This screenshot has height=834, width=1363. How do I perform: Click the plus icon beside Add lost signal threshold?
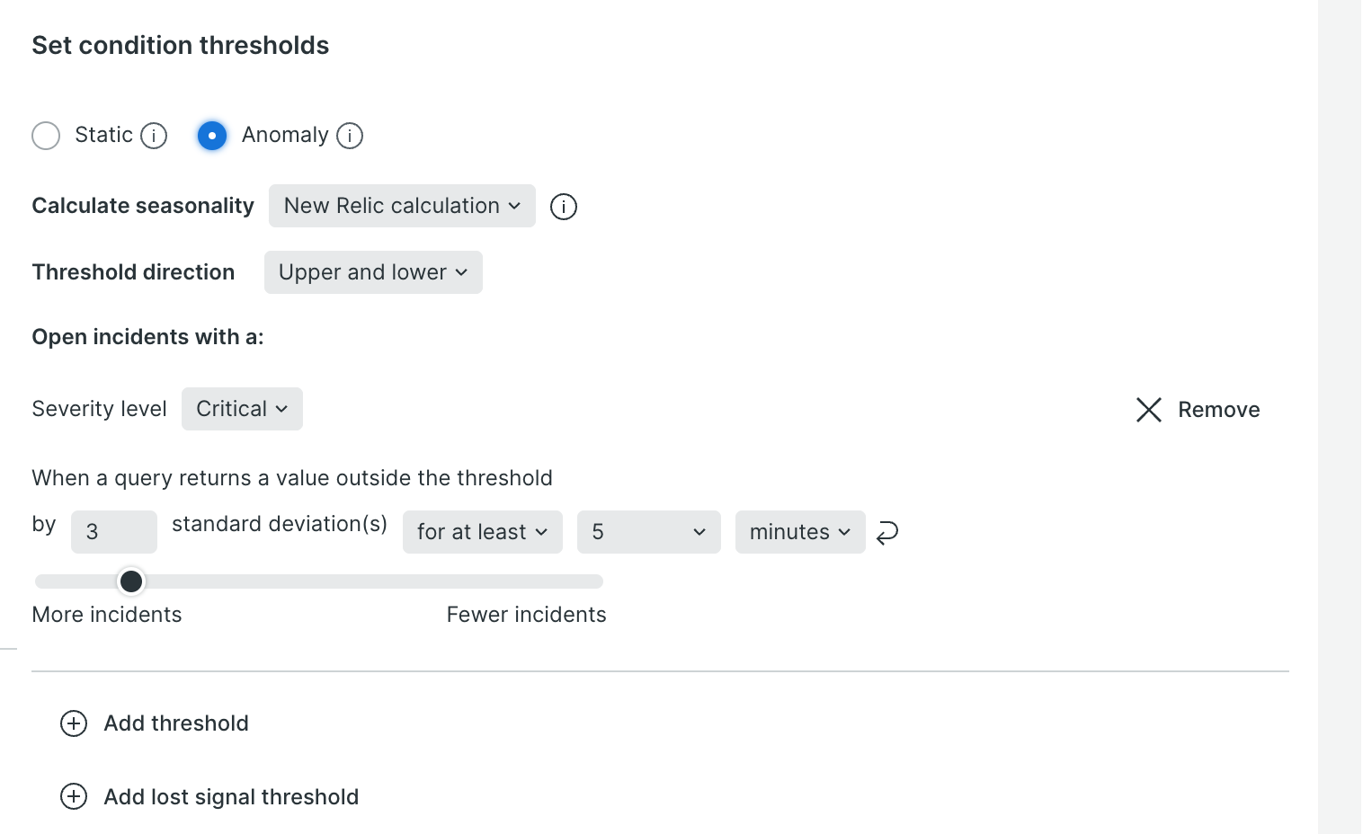coord(73,797)
